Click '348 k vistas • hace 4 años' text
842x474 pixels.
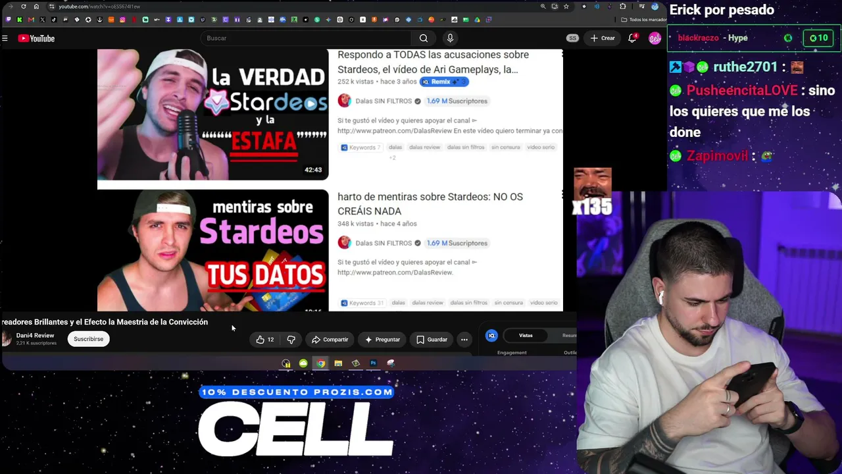377,224
